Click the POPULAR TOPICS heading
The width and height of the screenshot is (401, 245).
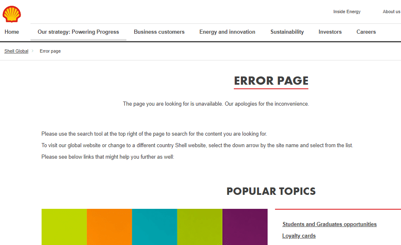point(271,191)
